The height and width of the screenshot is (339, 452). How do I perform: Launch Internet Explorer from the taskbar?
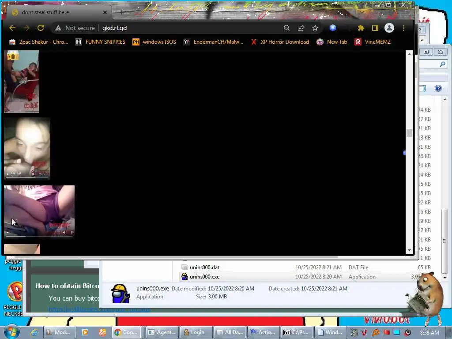[34, 332]
